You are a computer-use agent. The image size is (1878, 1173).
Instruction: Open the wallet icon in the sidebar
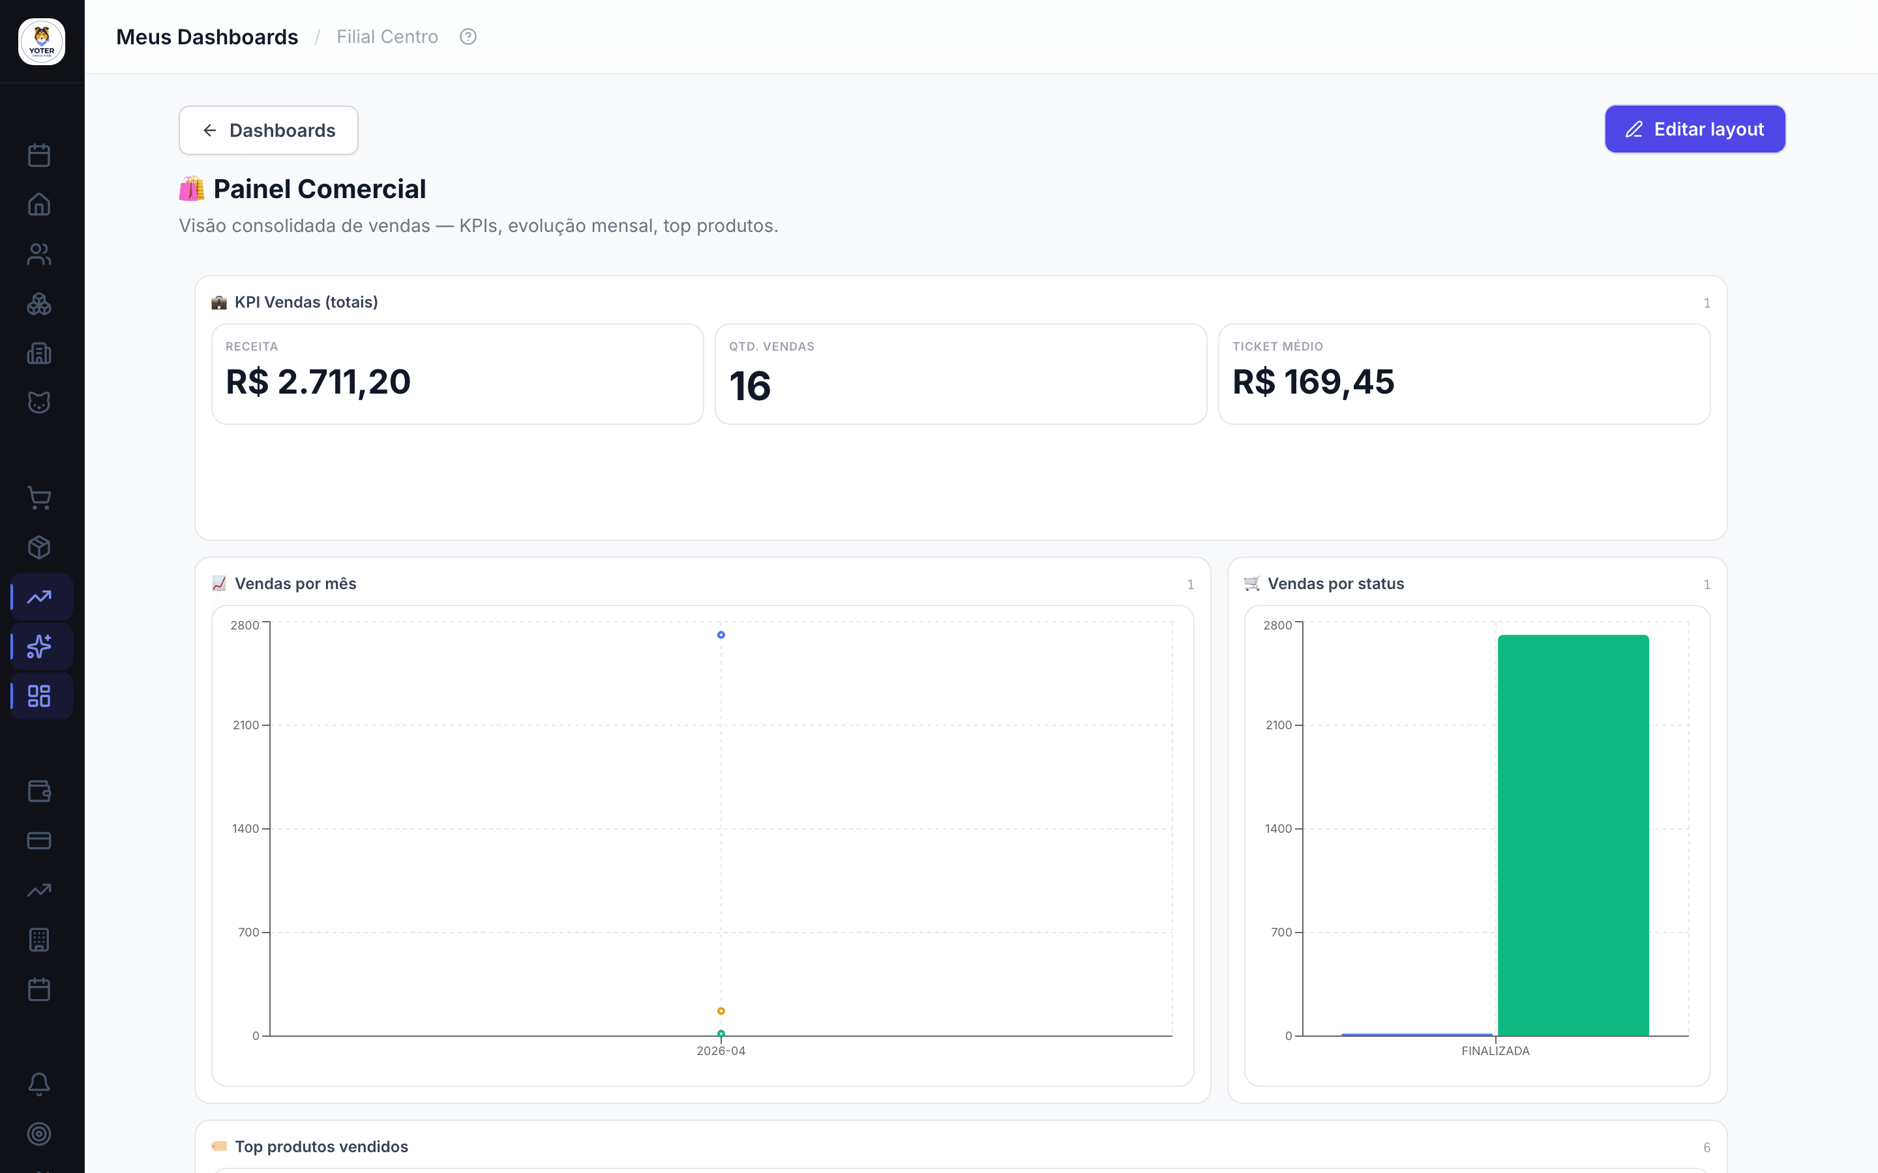[39, 791]
